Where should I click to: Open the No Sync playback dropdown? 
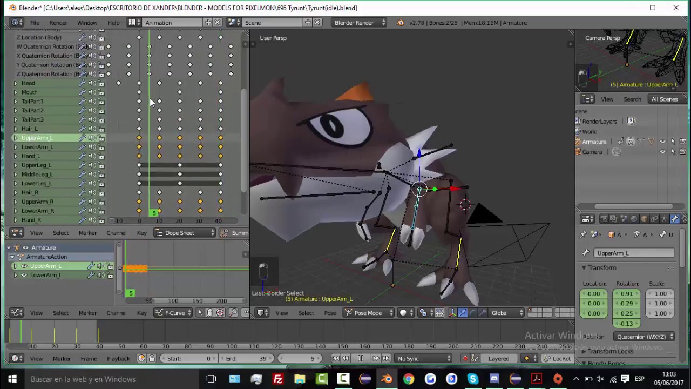[x=423, y=358]
